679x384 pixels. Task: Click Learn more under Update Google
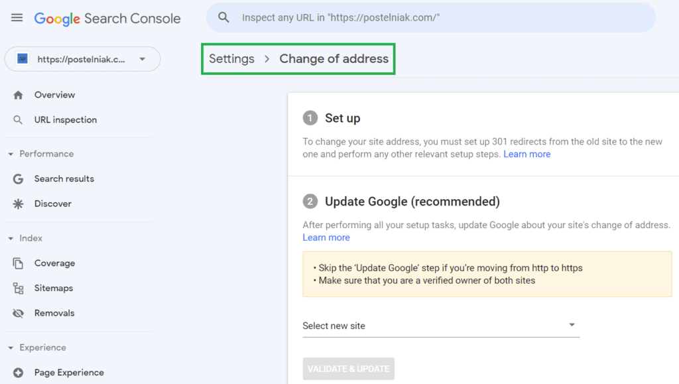click(326, 237)
